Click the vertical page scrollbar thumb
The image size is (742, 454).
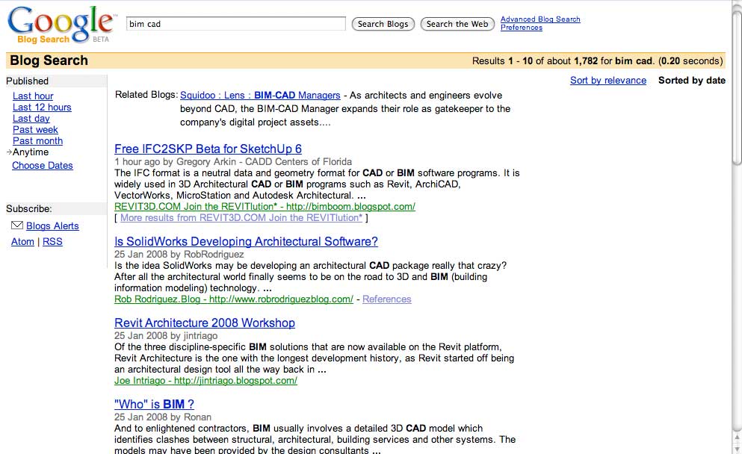click(736, 87)
